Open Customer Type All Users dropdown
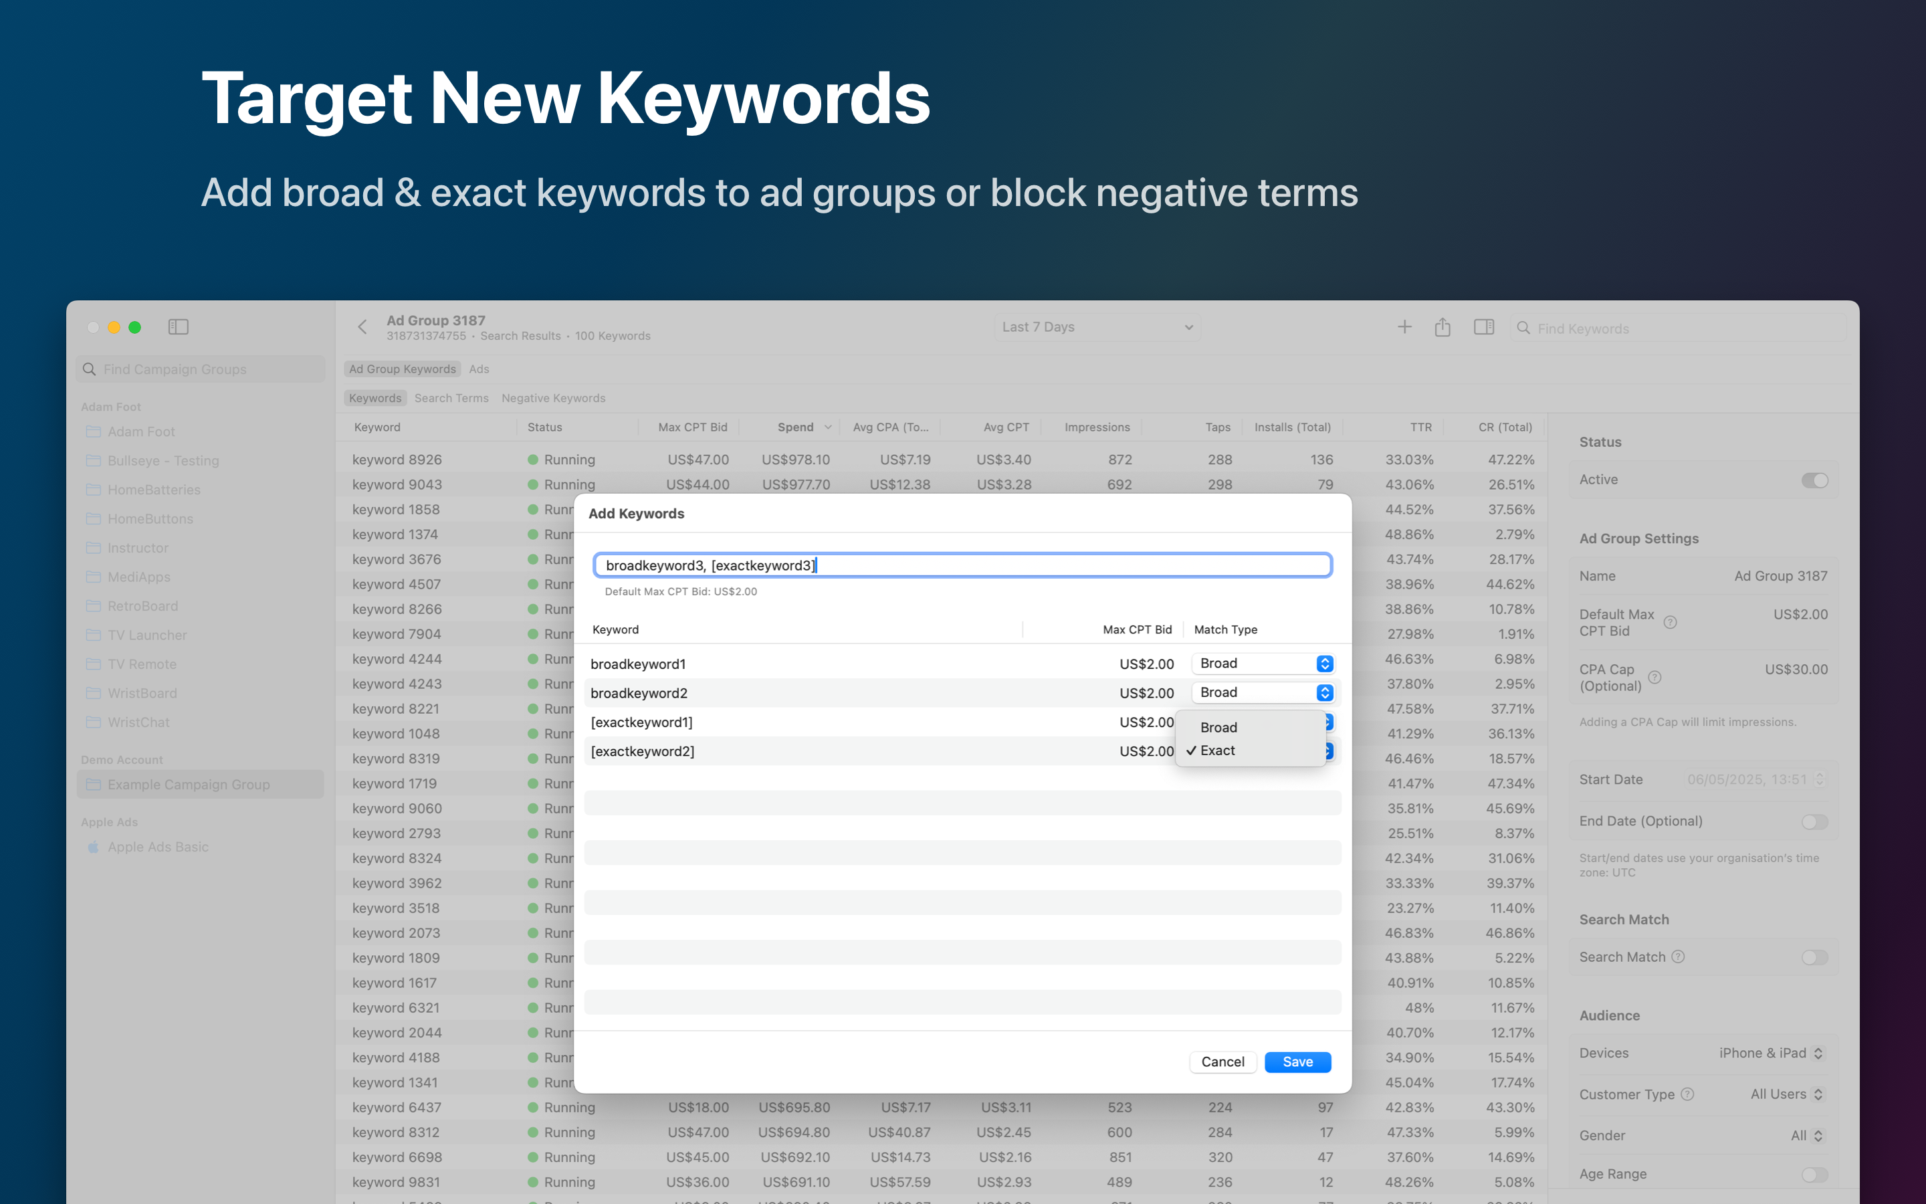Screen dimensions: 1926x1204 pos(1786,1094)
